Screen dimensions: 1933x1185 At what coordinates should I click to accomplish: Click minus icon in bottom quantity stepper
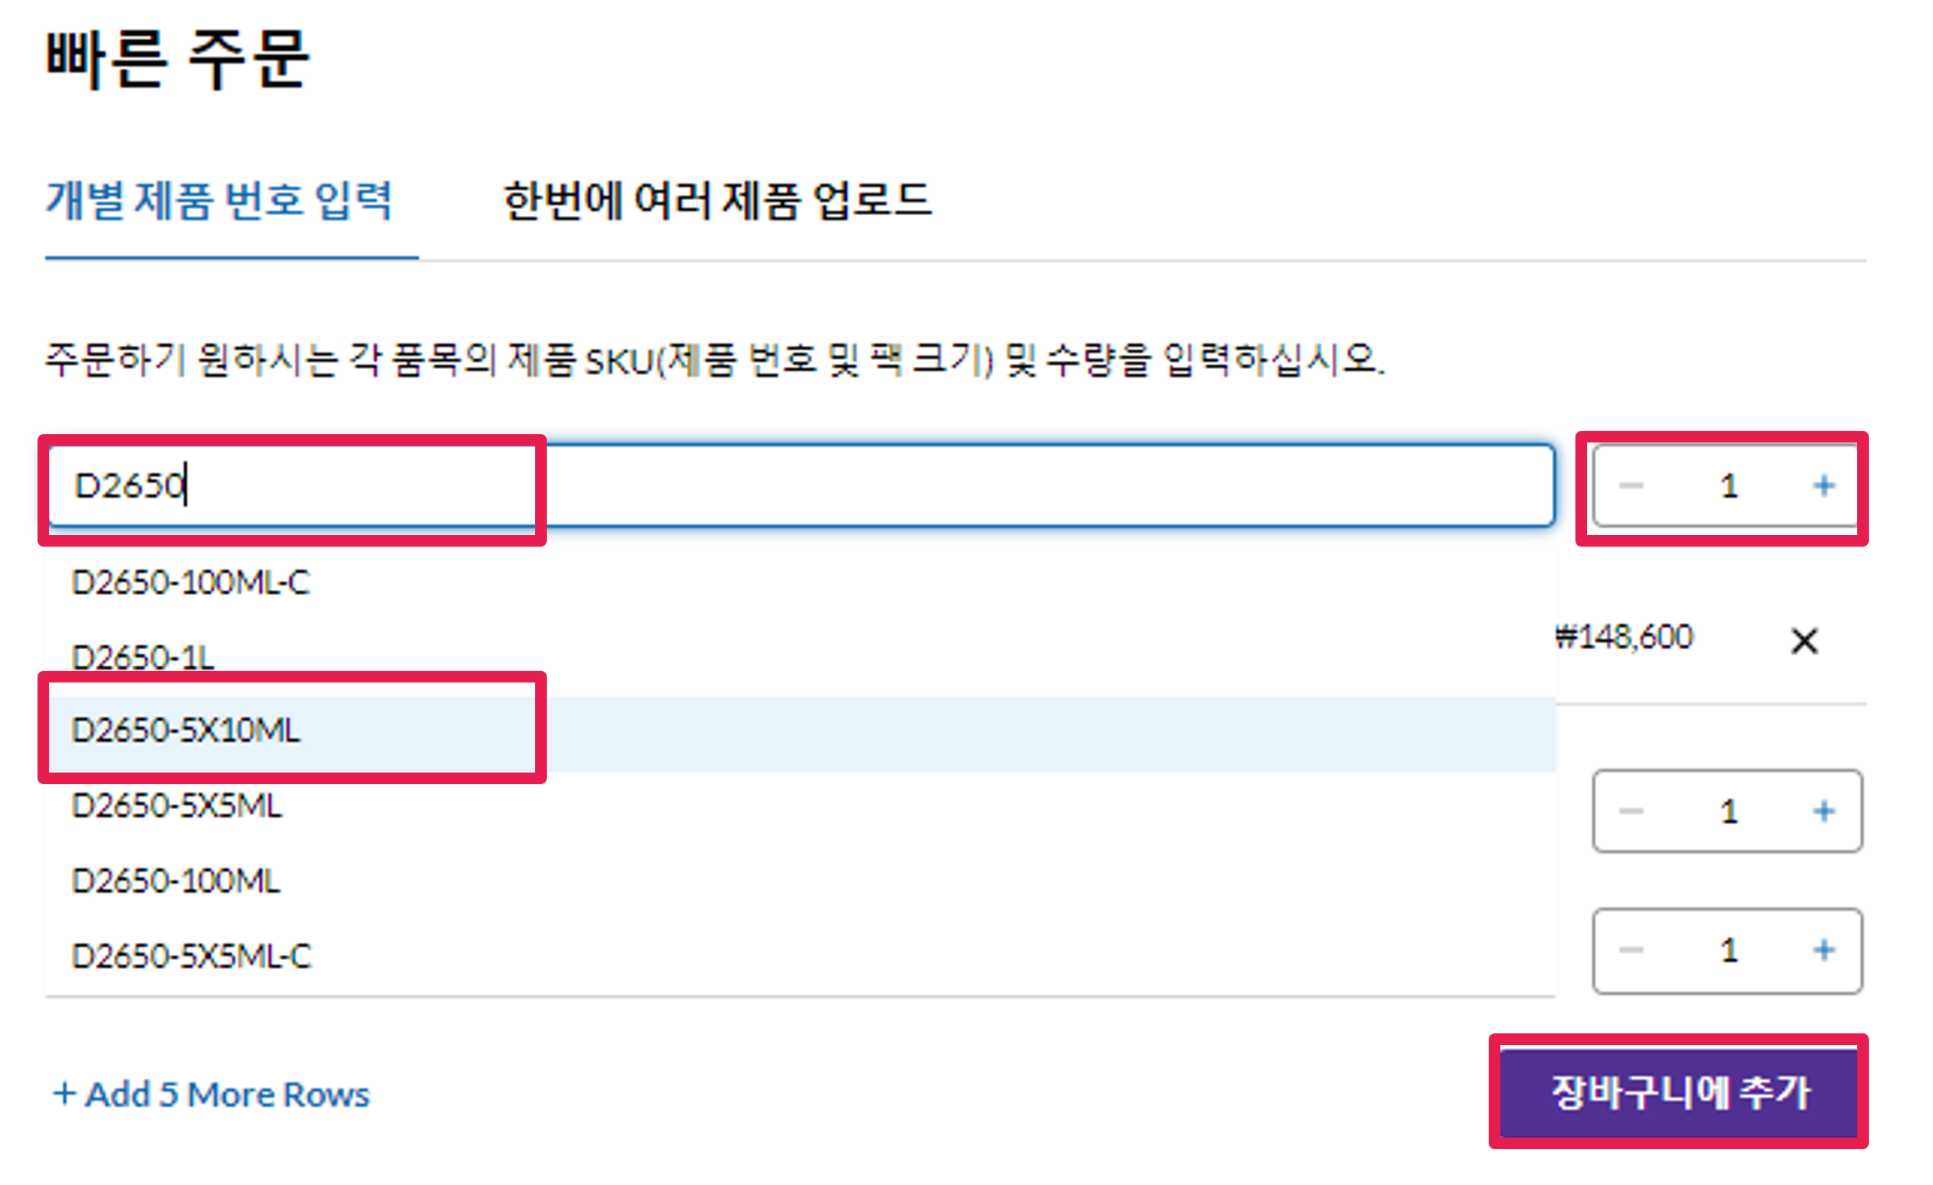point(1630,950)
